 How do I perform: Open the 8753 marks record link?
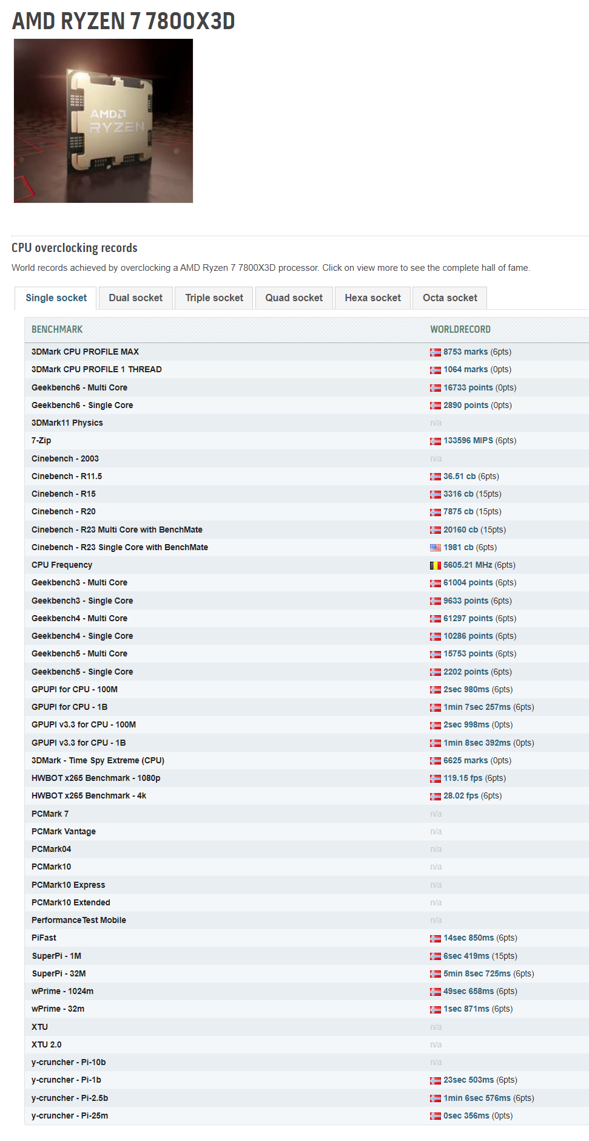(x=465, y=352)
